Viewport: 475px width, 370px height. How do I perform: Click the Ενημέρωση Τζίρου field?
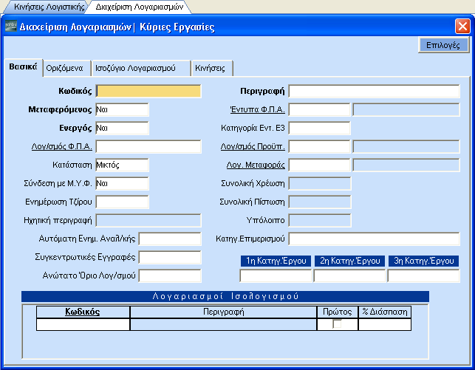tap(122, 202)
